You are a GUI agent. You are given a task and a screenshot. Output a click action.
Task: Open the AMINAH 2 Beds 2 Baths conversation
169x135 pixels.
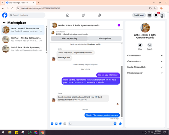(x=23, y=39)
